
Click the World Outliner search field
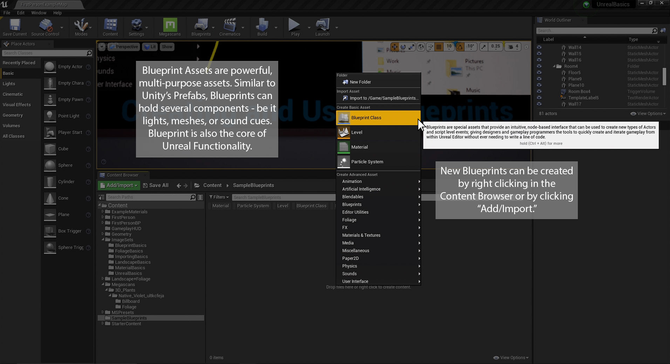click(597, 30)
